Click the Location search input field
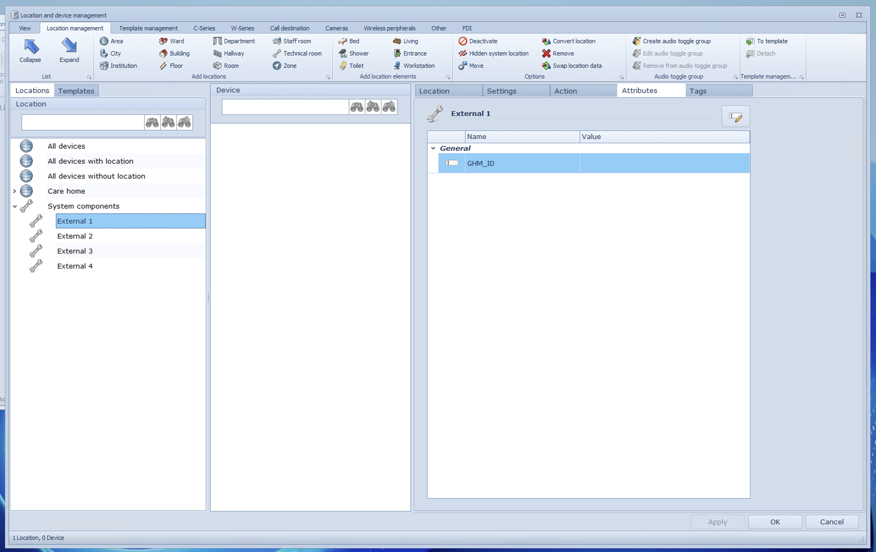This screenshot has width=876, height=552. coord(83,123)
